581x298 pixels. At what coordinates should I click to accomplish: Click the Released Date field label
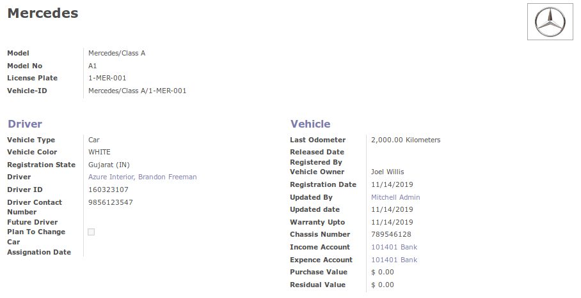tap(317, 152)
